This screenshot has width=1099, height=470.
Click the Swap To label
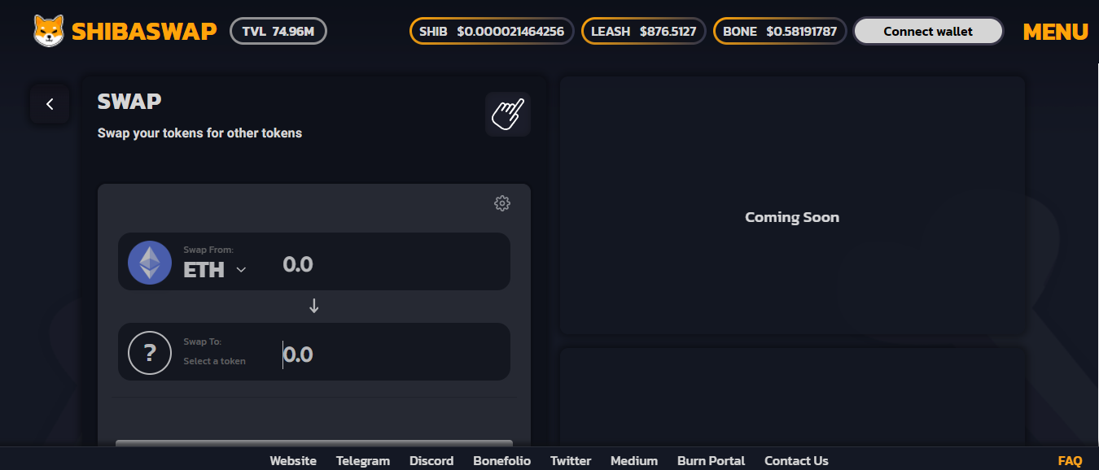point(203,342)
